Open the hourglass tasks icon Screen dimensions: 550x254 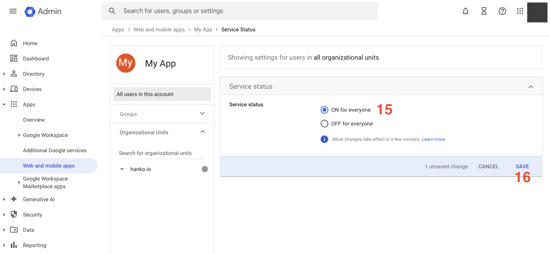point(484,11)
